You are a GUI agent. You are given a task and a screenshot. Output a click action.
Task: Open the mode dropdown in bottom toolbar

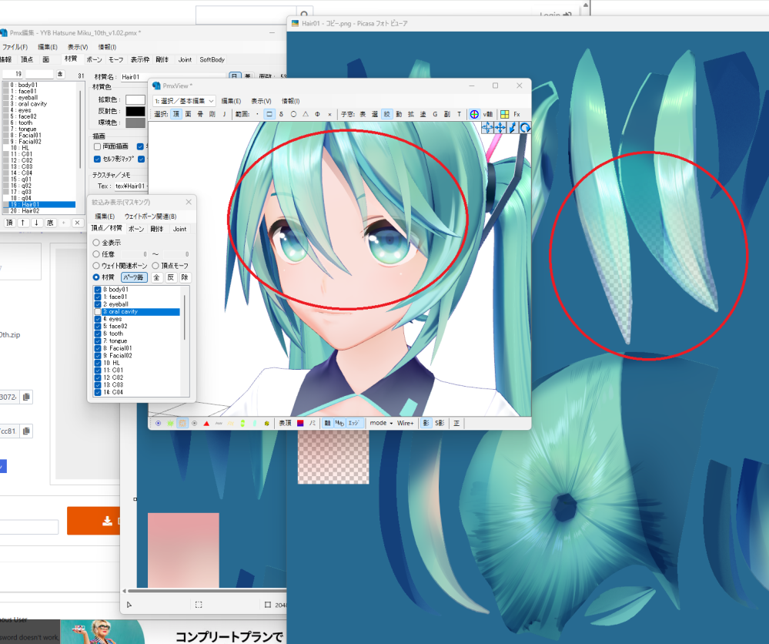coord(381,423)
